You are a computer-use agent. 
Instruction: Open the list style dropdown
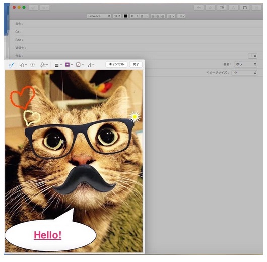171,16
